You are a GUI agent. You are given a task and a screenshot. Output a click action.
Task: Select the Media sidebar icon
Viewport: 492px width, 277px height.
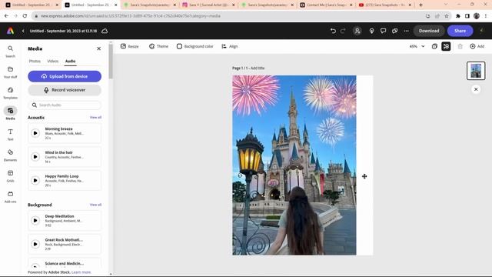10,113
